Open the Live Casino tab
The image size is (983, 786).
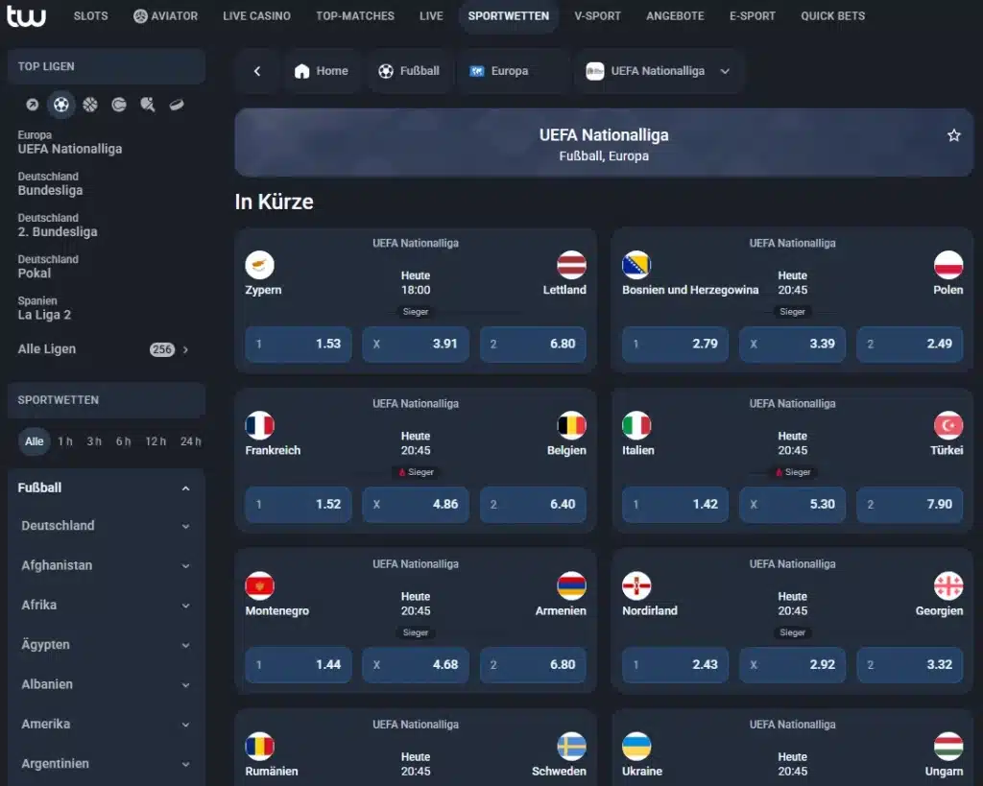256,15
